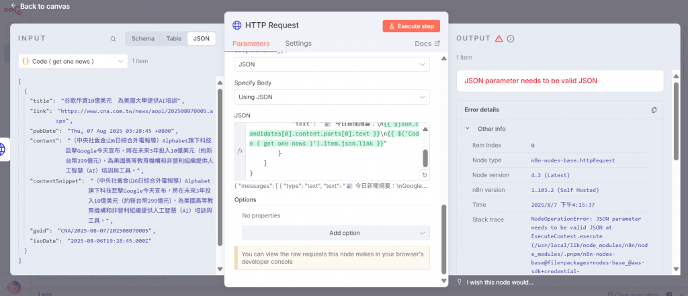Run the Execute step button
Viewport: 688px width, 296px height.
[x=411, y=26]
